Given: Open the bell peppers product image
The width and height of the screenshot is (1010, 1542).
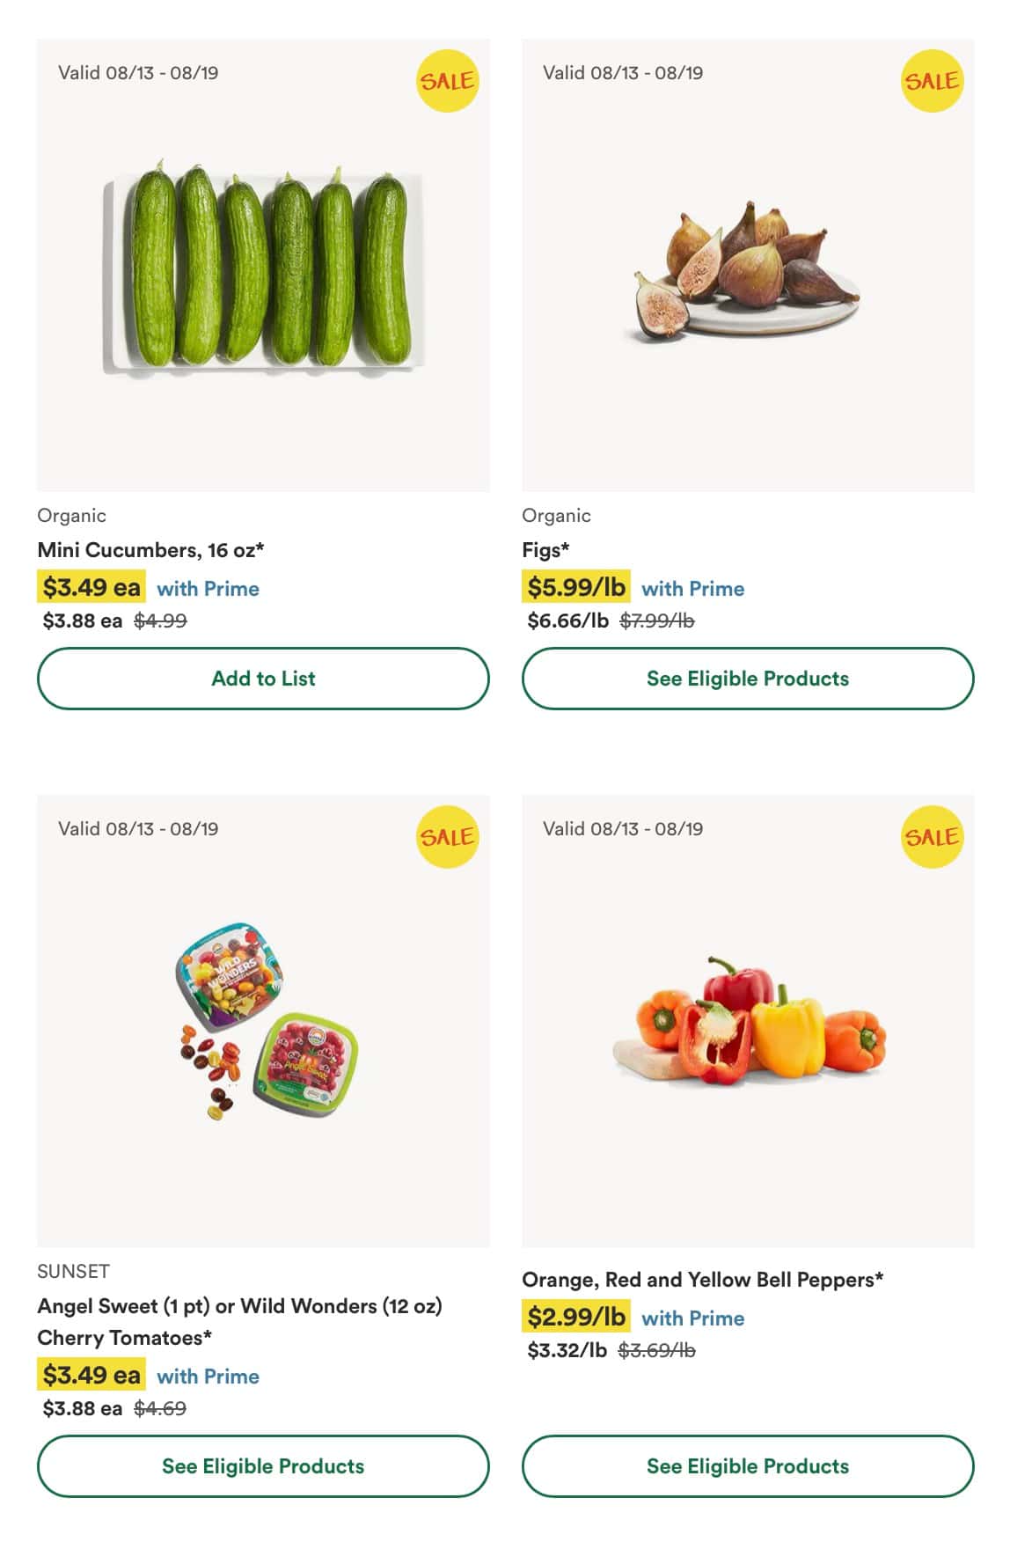Looking at the screenshot, I should click(x=748, y=1021).
